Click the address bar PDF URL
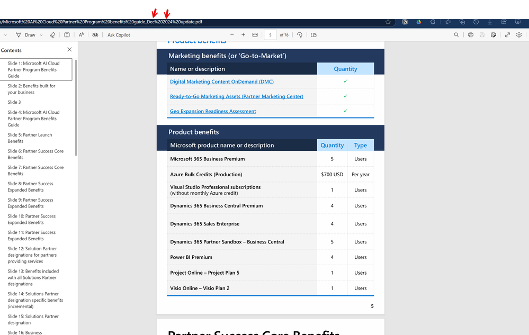529x335 pixels. tap(101, 22)
